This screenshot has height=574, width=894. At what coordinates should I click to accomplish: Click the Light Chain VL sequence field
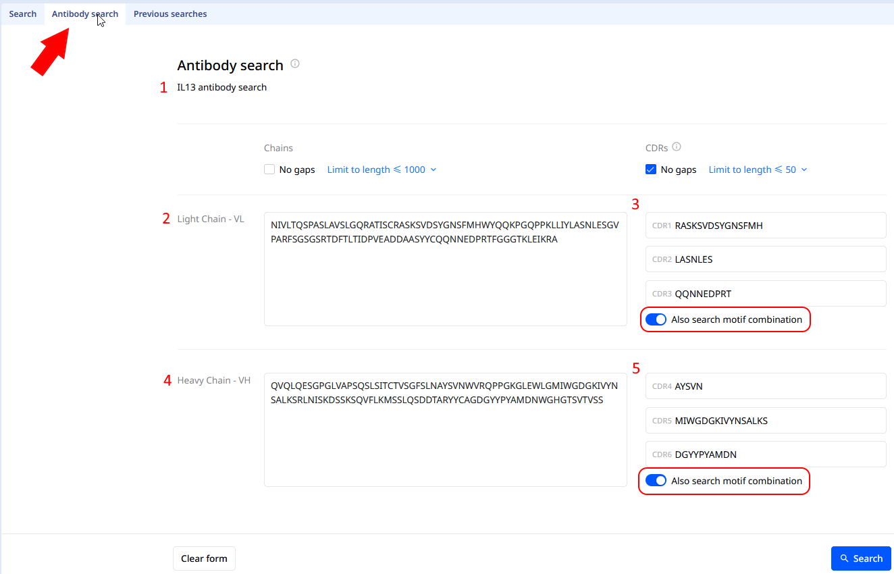446,269
